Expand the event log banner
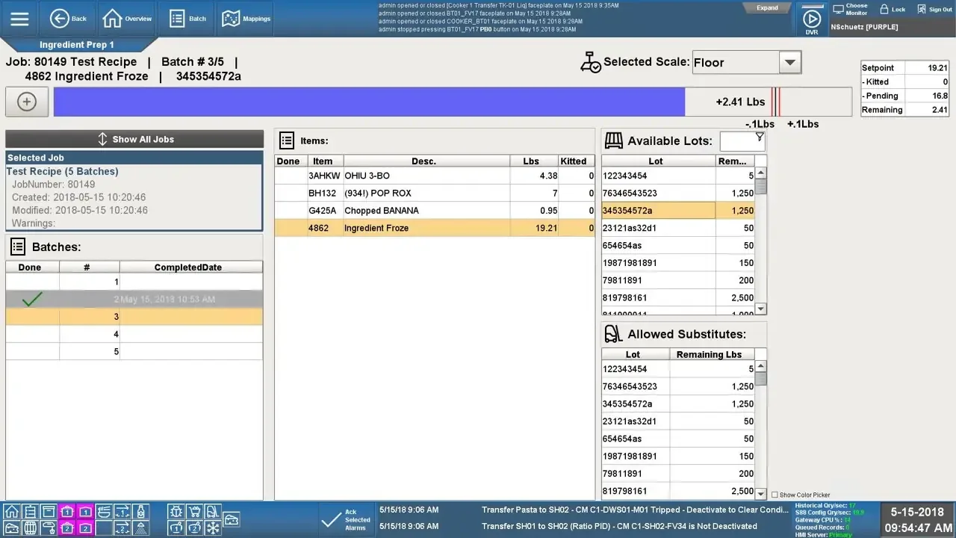The width and height of the screenshot is (956, 538). point(767,7)
